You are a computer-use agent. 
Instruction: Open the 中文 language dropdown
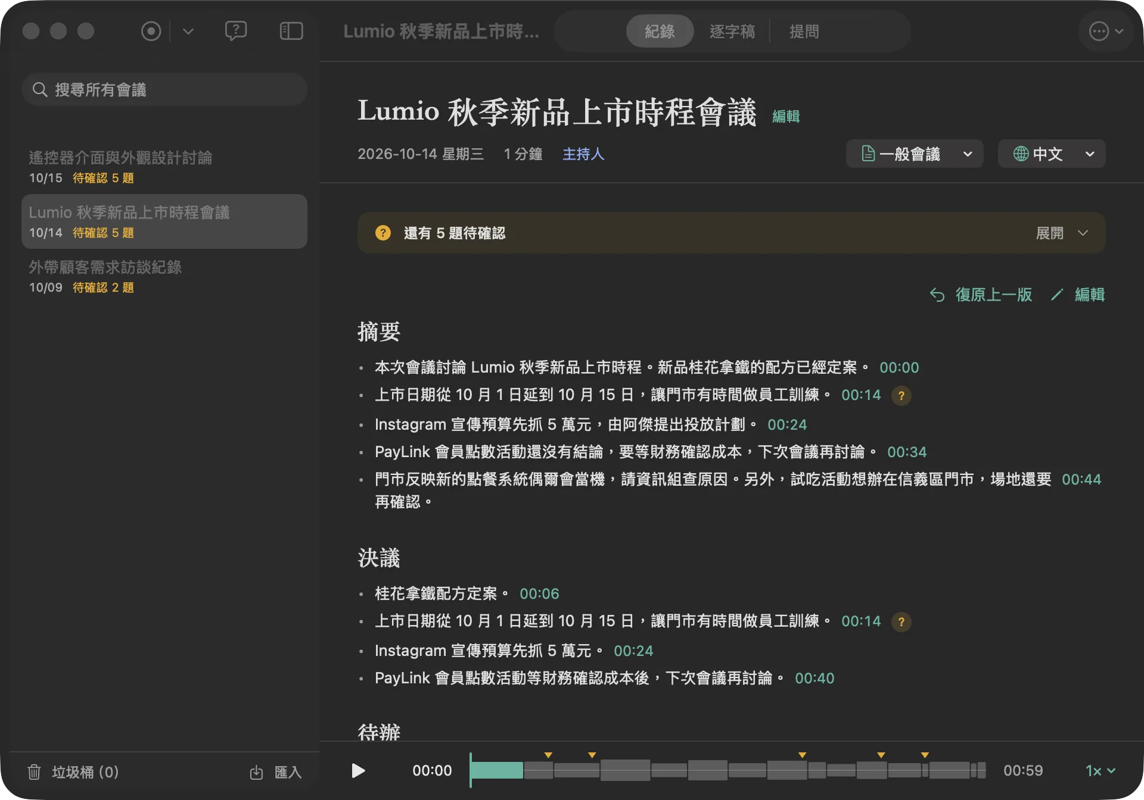(x=1052, y=154)
